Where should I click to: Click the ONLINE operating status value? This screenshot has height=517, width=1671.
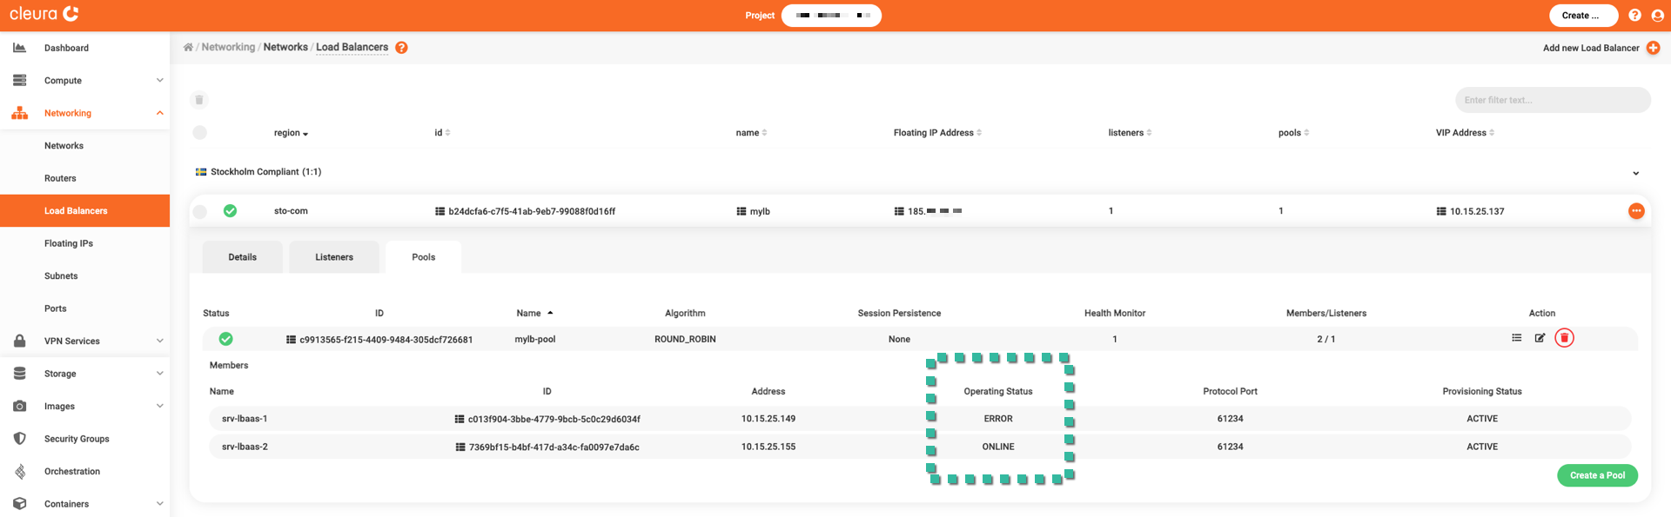[x=998, y=447]
